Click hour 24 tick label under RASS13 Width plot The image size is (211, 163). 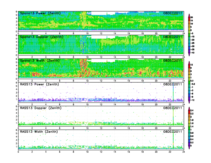click(184, 152)
